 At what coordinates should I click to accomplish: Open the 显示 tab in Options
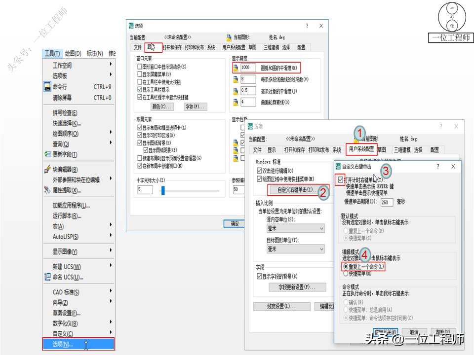click(152, 47)
